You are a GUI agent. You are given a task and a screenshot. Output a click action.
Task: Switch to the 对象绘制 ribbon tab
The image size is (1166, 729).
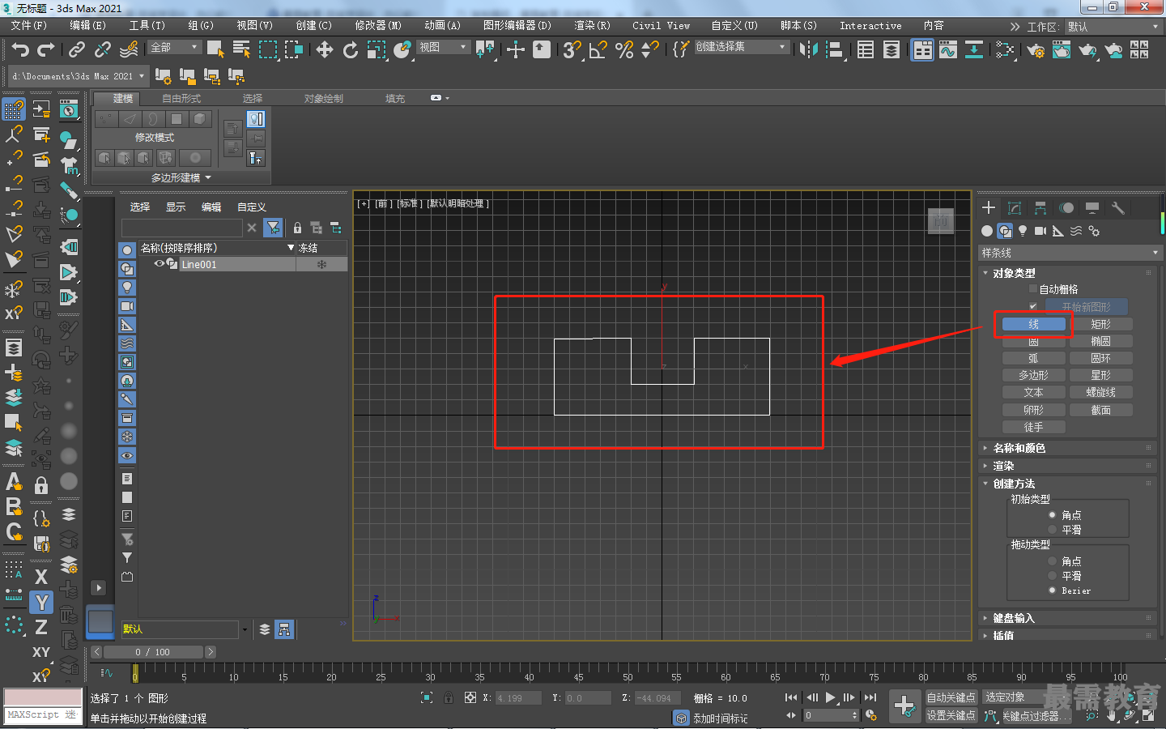[x=323, y=99]
